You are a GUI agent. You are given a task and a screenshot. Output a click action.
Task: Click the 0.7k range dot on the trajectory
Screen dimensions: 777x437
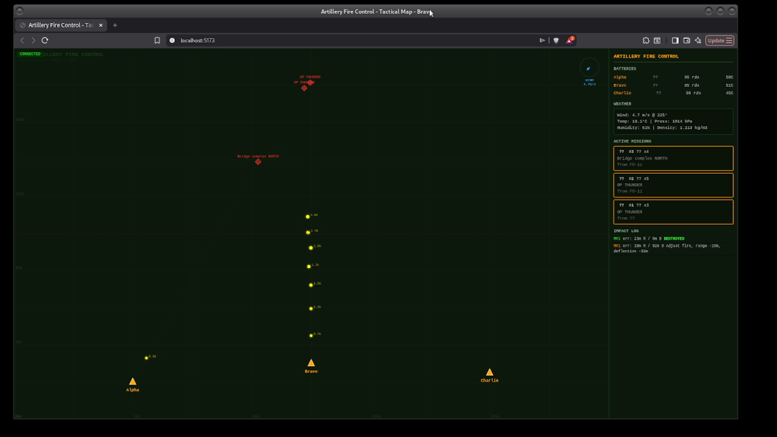(311, 334)
